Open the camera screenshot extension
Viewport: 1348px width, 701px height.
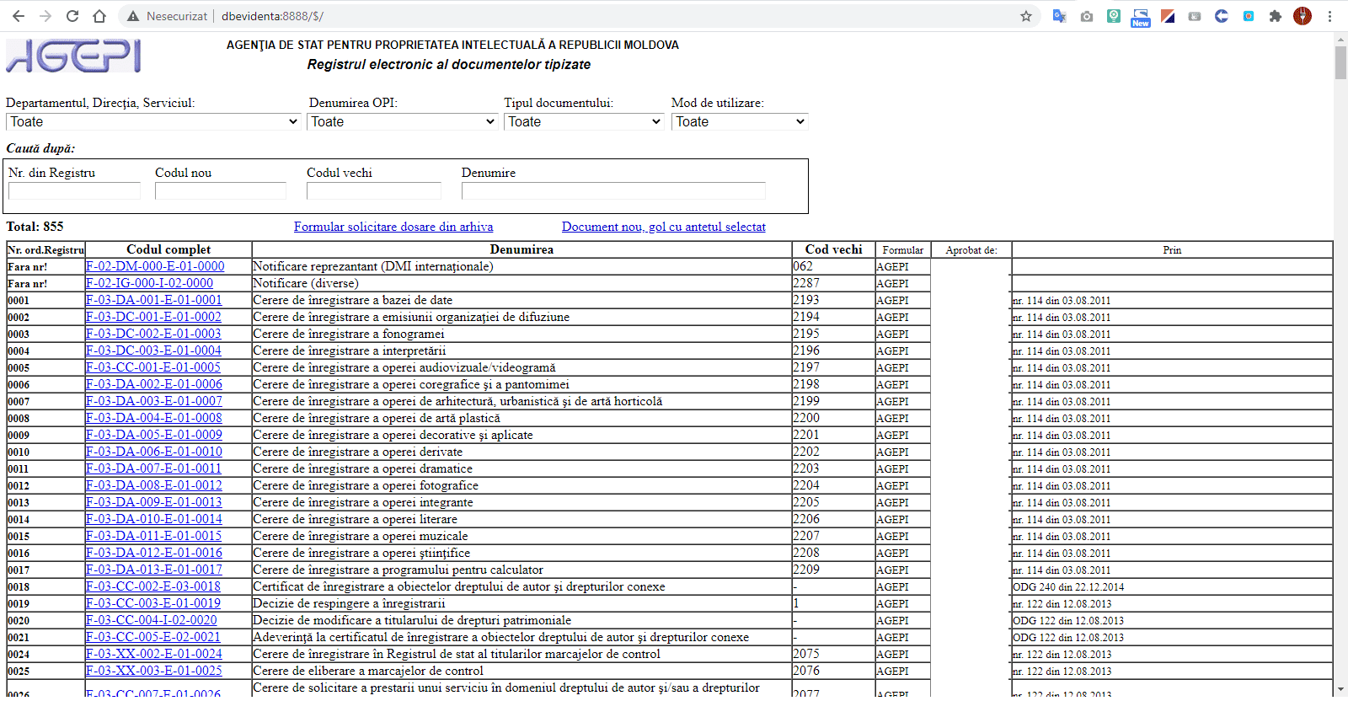(x=1087, y=16)
